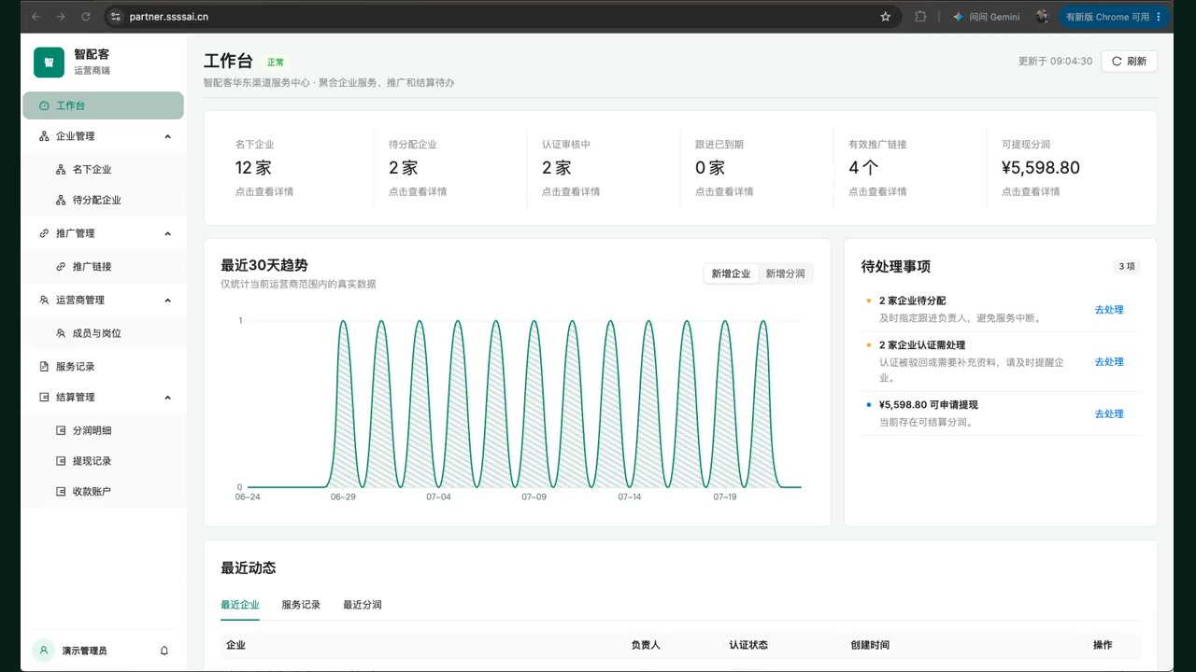Switch chart to 新增企业
Screen dimensions: 1196x672
pyautogui.click(x=731, y=273)
